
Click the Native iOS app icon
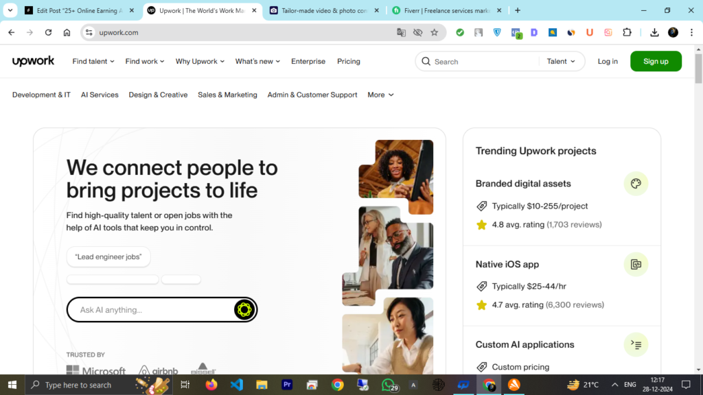click(636, 264)
